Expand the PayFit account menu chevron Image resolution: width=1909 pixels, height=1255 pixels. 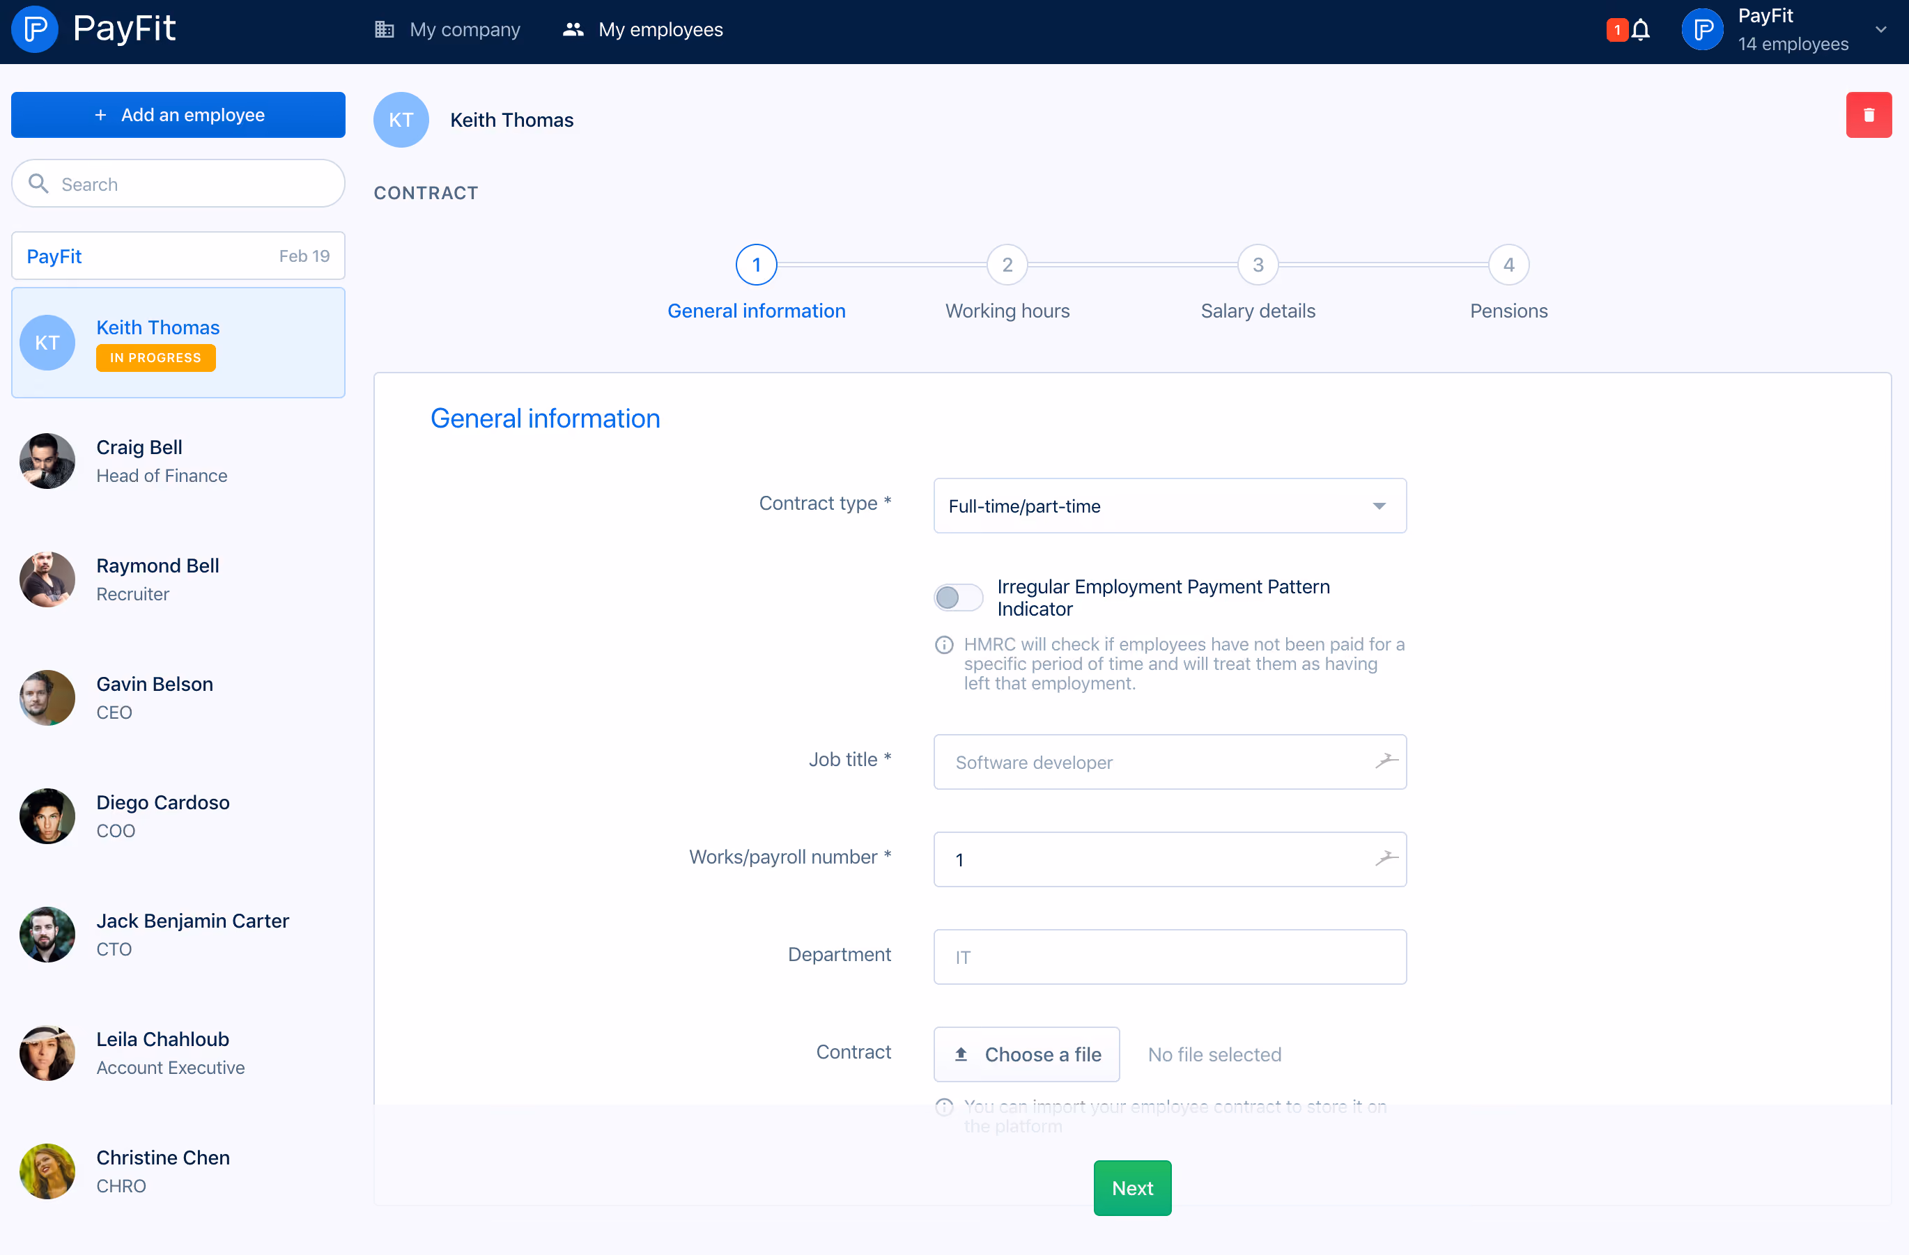pos(1881,30)
